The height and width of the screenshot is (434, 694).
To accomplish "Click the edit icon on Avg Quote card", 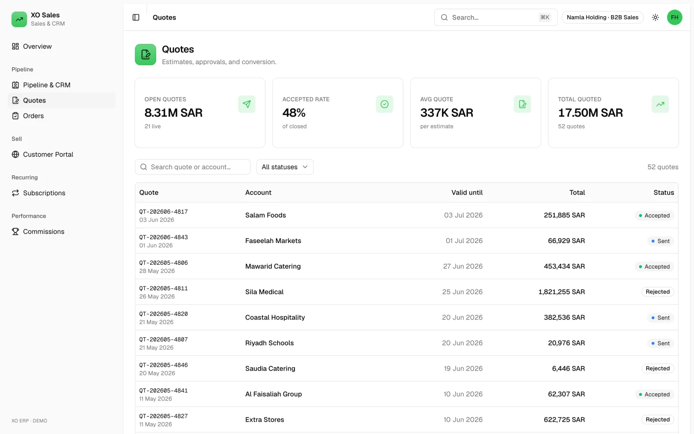I will point(522,104).
